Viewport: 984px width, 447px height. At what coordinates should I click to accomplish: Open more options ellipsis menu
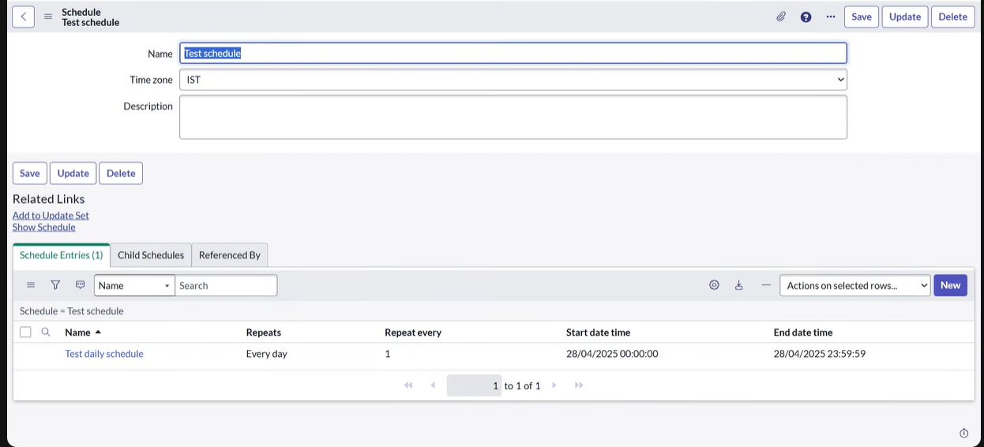coord(830,17)
